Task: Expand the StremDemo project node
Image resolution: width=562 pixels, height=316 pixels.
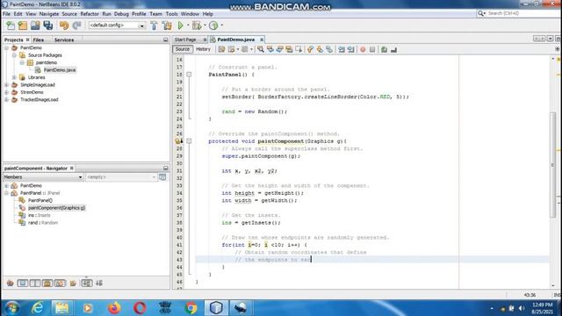Action: [6, 92]
